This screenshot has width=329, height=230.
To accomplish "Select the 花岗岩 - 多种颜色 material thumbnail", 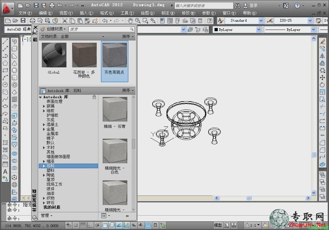I will (x=84, y=55).
